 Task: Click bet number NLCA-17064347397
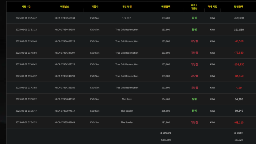65,53
